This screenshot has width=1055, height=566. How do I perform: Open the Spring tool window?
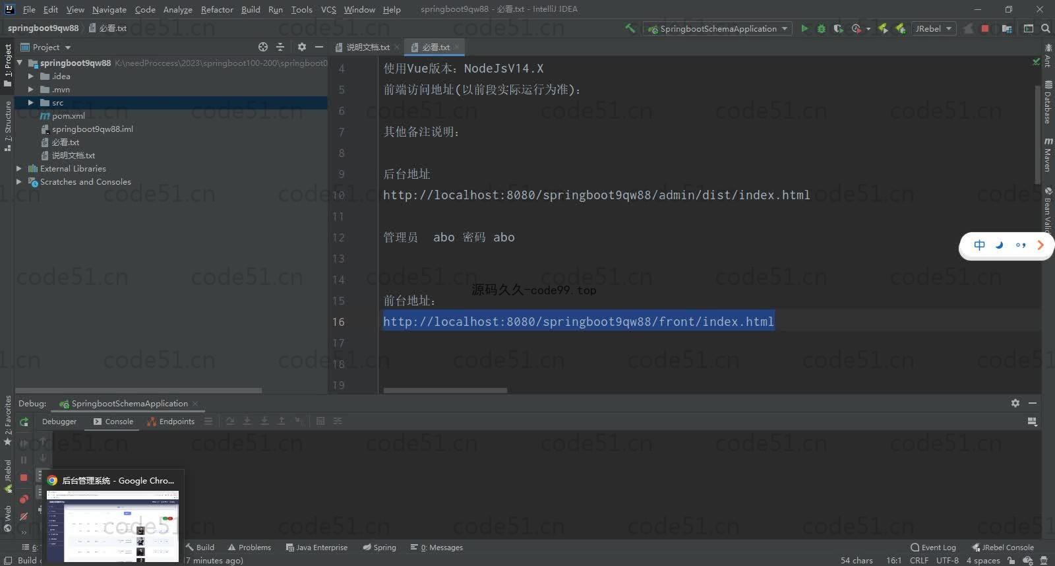(379, 547)
